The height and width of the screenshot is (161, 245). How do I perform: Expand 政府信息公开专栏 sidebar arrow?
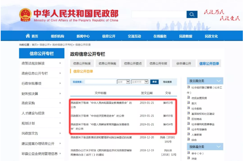[60, 73]
